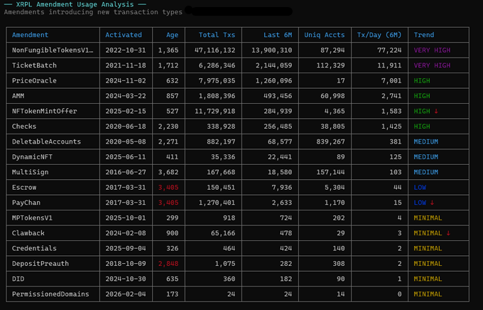Screen dimensions: 483x310
Task: Select the NonFungibleTokensV1 amendment name
Action: coord(53,50)
